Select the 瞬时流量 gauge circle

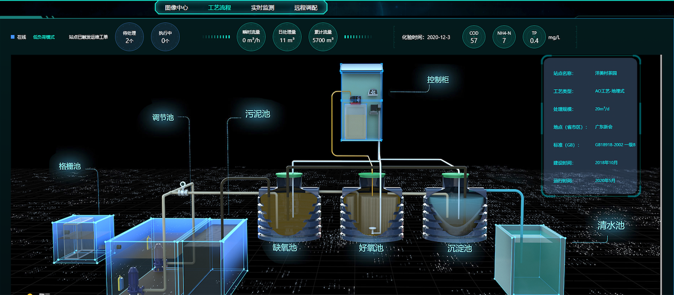click(x=251, y=37)
